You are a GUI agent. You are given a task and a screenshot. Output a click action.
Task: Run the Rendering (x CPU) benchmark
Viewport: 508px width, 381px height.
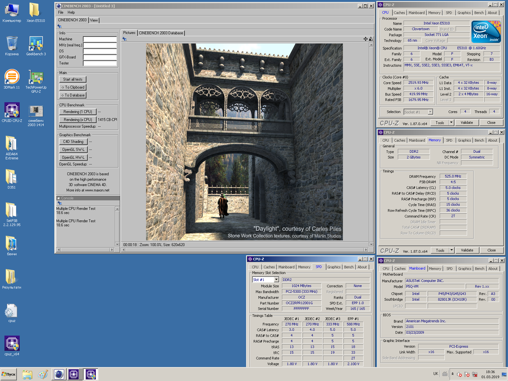(x=78, y=120)
